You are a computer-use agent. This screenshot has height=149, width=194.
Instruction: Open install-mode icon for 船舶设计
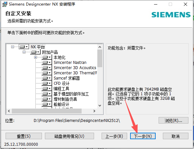47,104
